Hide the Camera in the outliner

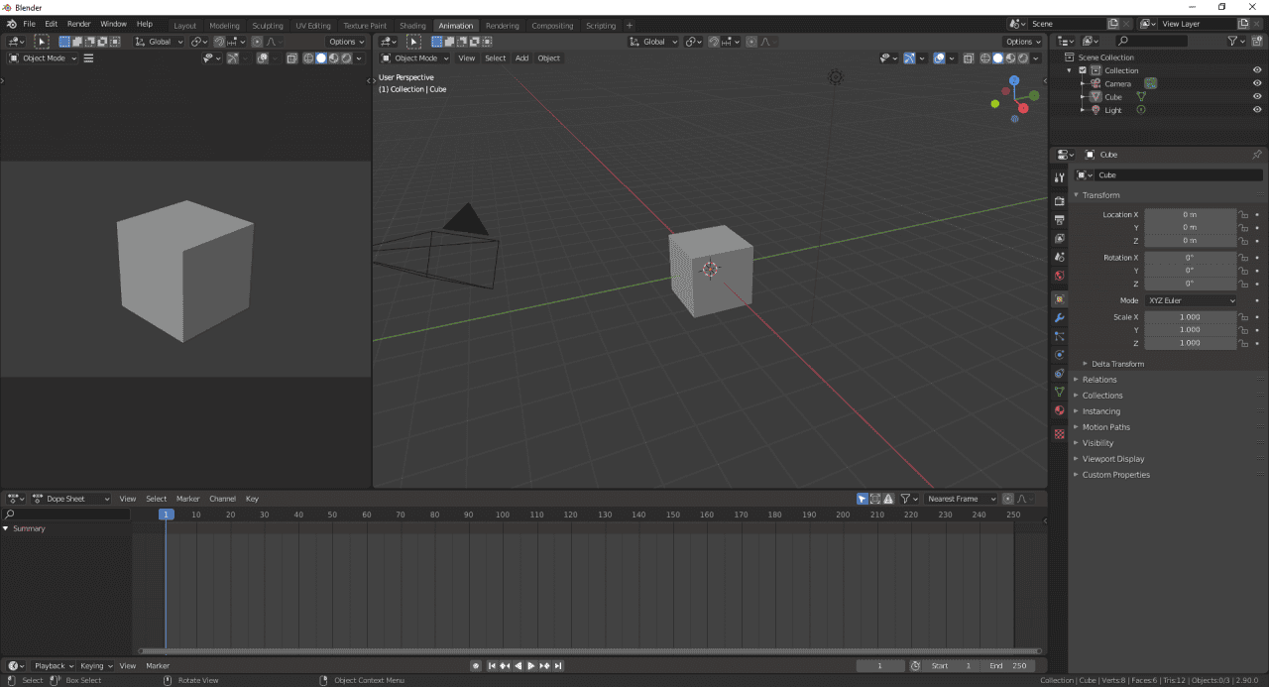tap(1256, 83)
